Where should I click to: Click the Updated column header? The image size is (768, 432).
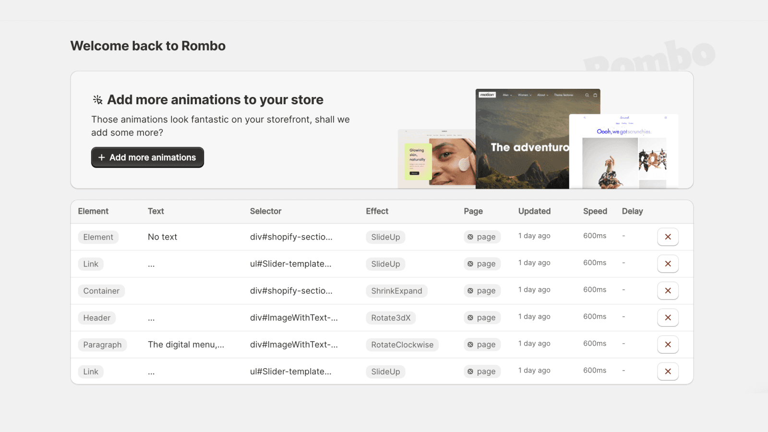[534, 211]
